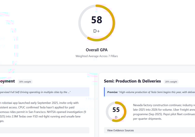Click the 30% weight badge
The image size is (195, 137).
coord(25,81)
